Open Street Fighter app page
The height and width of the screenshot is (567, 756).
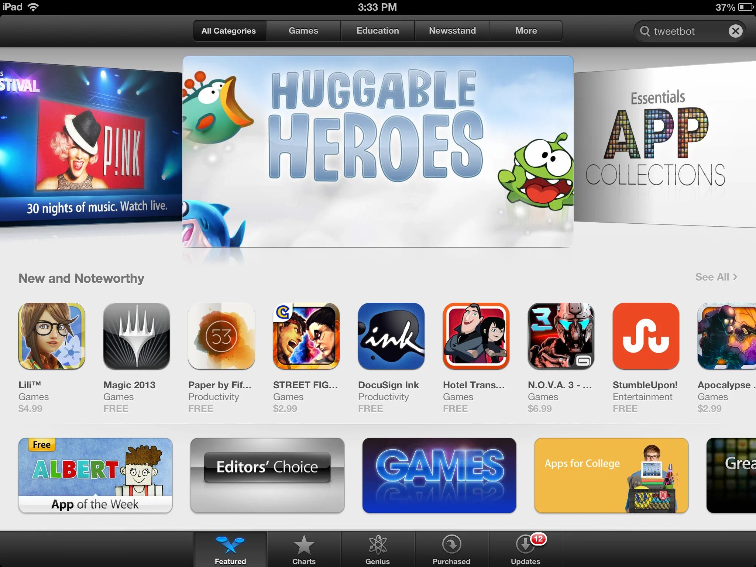[x=305, y=335]
